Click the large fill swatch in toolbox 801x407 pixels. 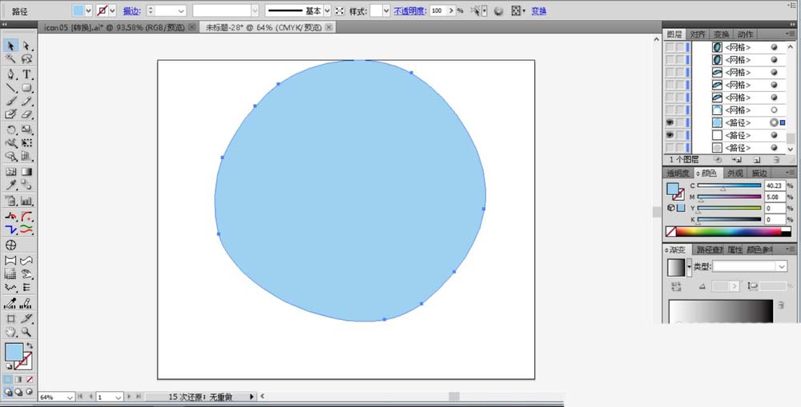pyautogui.click(x=14, y=352)
